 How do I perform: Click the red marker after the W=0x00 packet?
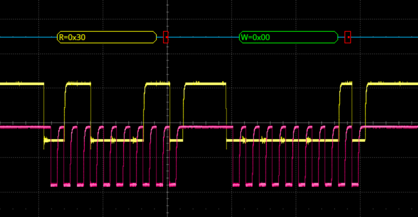pyautogui.click(x=348, y=37)
